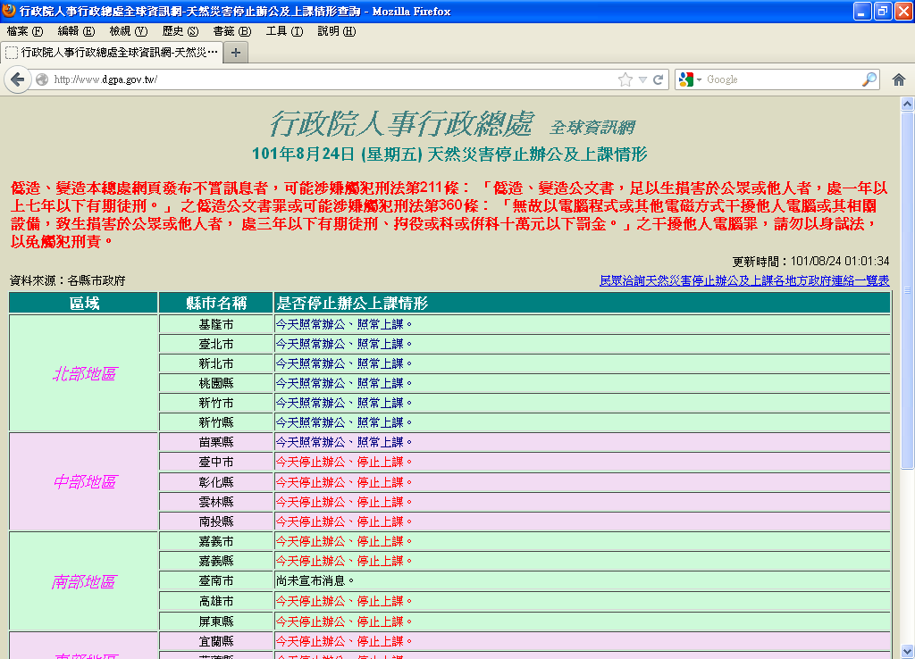Open the 檔案 (File) menu
The height and width of the screenshot is (659, 915).
(x=24, y=31)
